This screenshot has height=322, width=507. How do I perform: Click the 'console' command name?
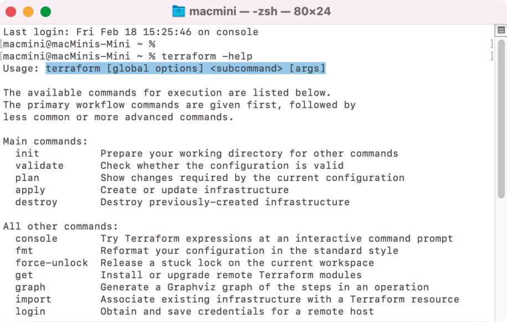click(37, 238)
